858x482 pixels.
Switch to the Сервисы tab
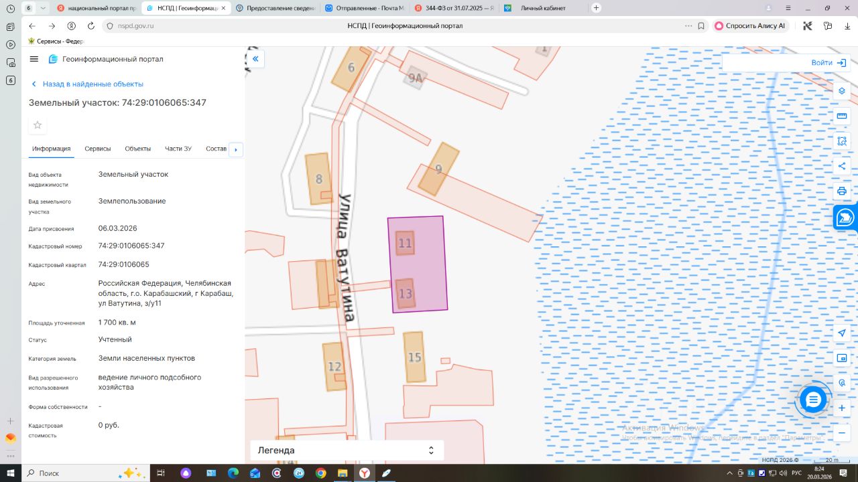98,149
